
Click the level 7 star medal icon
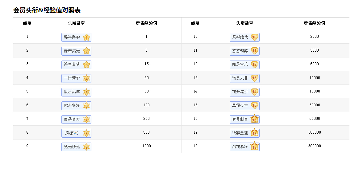click(87, 120)
